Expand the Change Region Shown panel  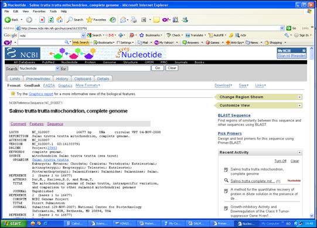point(299,97)
